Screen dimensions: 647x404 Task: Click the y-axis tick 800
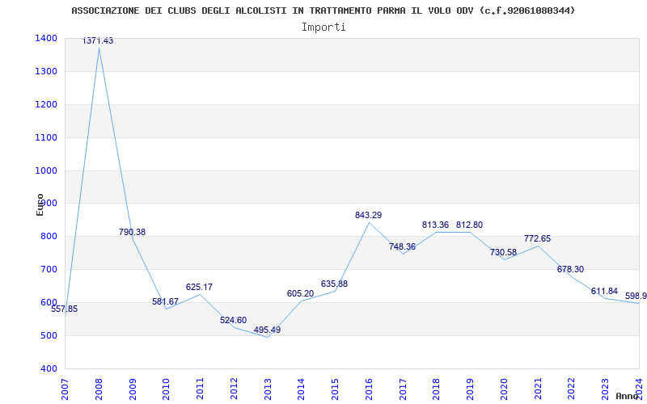pos(48,237)
